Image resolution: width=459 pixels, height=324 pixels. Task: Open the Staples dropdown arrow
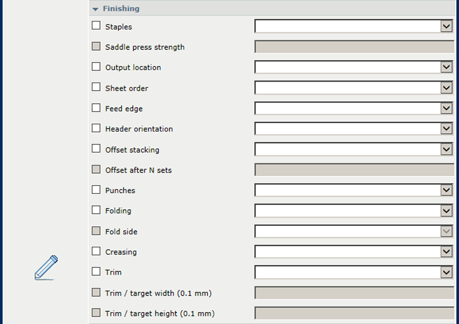pyautogui.click(x=446, y=27)
